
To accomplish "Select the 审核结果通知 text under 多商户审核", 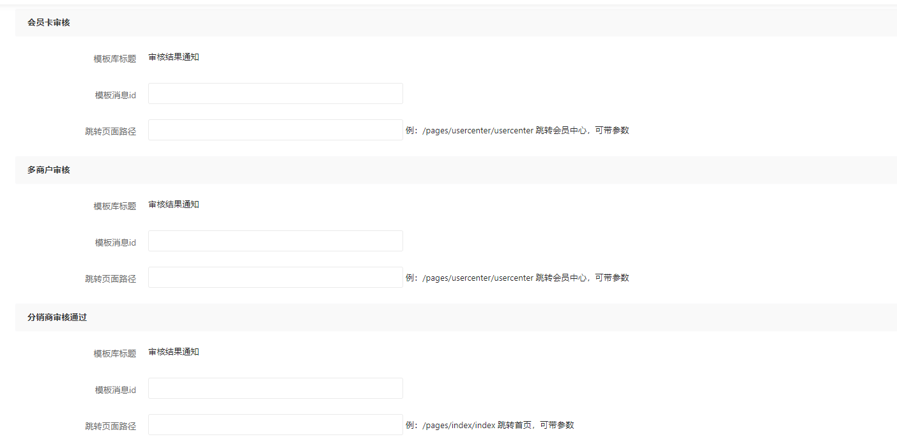I will pyautogui.click(x=174, y=205).
